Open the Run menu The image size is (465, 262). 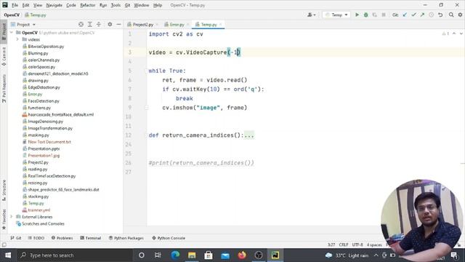tap(103, 5)
